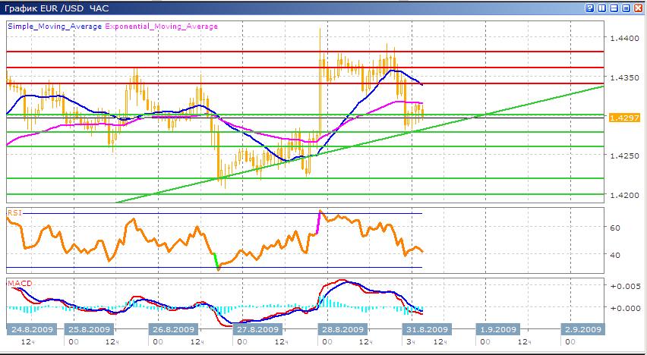This screenshot has width=647, height=355.
Task: Click the 28.8.2009 date marker
Action: (x=342, y=329)
